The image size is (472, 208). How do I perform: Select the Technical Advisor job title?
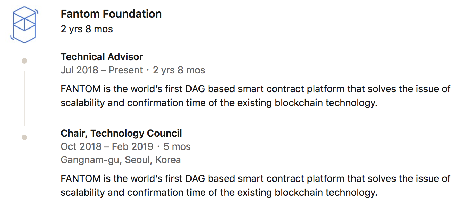102,57
